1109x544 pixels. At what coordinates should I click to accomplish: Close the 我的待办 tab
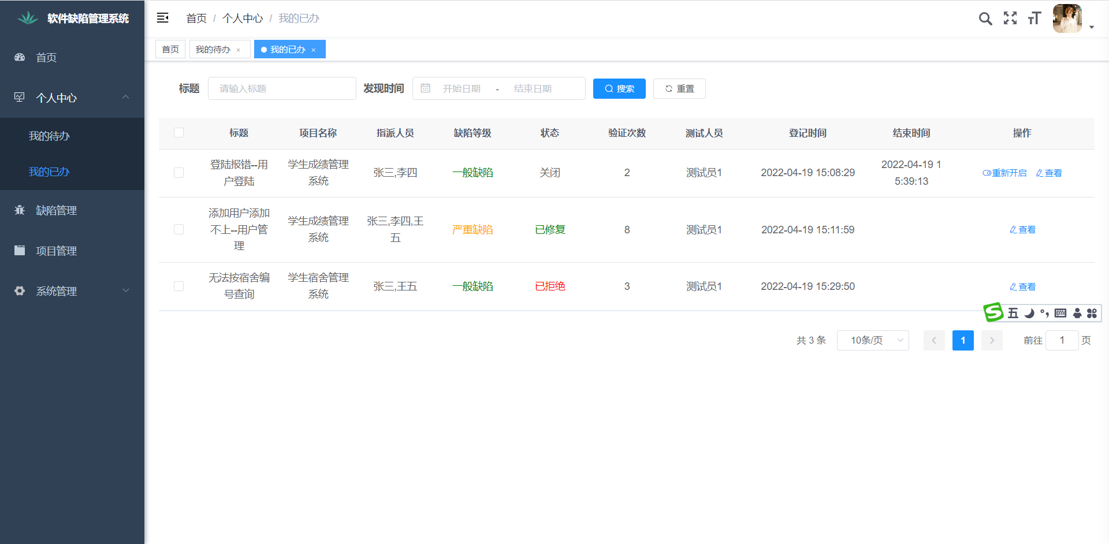point(238,50)
